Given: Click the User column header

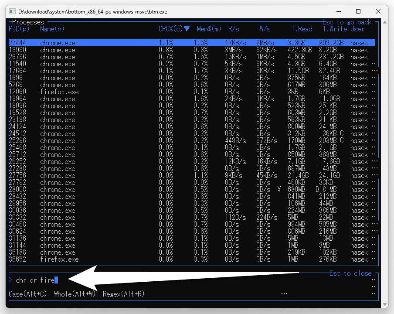Looking at the screenshot, I should 357,29.
